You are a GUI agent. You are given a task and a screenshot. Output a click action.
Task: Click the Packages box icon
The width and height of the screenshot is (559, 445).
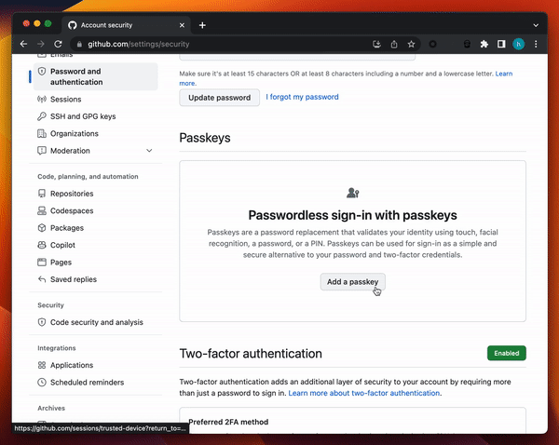(x=41, y=228)
